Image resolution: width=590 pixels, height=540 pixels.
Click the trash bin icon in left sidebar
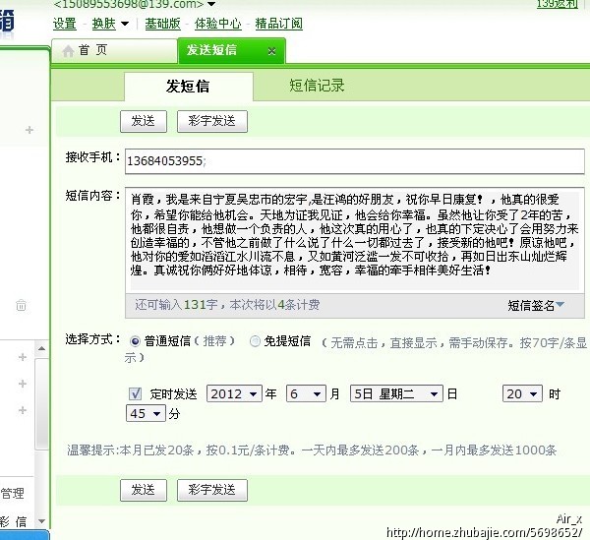(x=21, y=305)
